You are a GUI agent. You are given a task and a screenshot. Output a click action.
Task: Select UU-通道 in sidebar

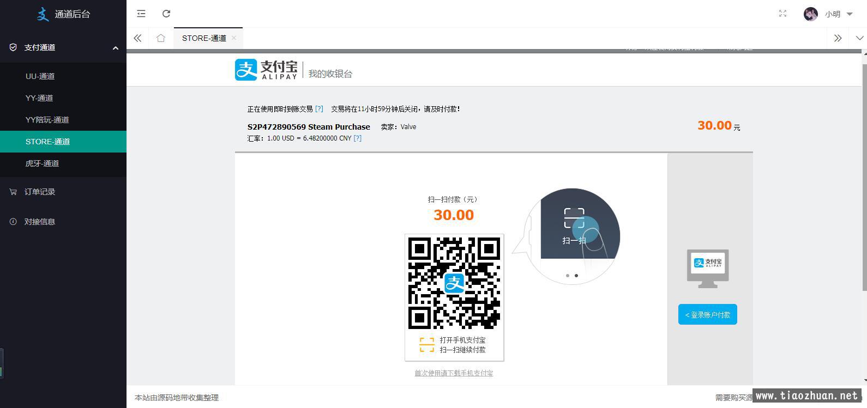pos(40,76)
